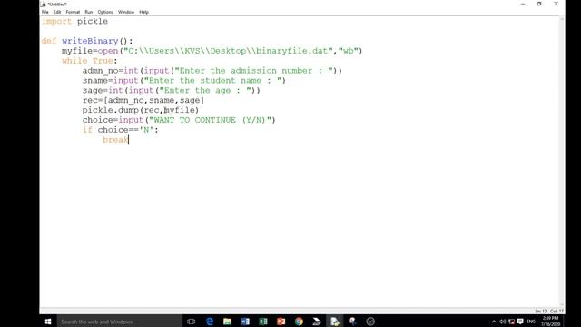This screenshot has height=327, width=581.
Task: Click the 'pickle.dump(rec,myfile)' line
Action: pyautogui.click(x=141, y=110)
